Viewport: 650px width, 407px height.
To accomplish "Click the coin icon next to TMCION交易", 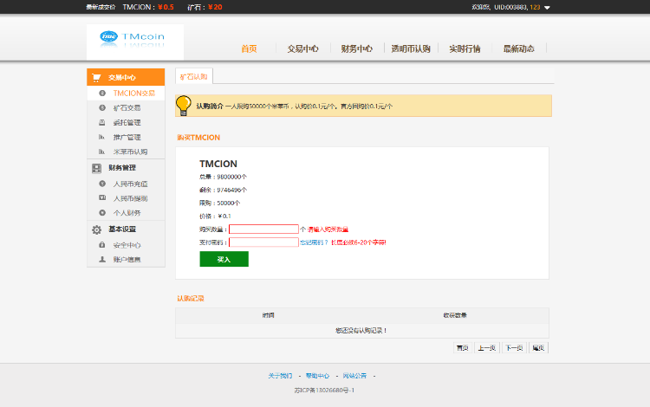I will [x=102, y=94].
